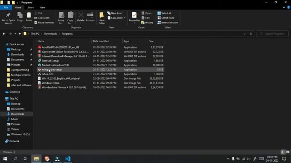Open Visual Studio Code from taskbar
The image size is (291, 163).
[68, 159]
